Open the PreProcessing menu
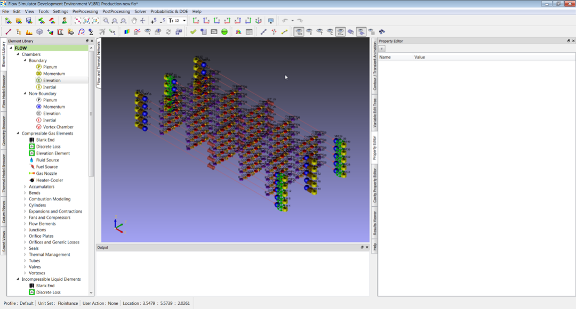The width and height of the screenshot is (576, 309). [x=85, y=11]
